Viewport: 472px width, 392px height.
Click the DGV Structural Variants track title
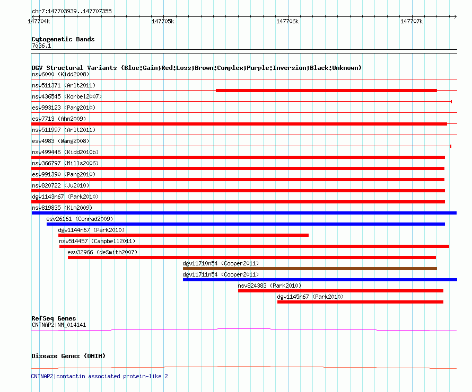(x=196, y=68)
